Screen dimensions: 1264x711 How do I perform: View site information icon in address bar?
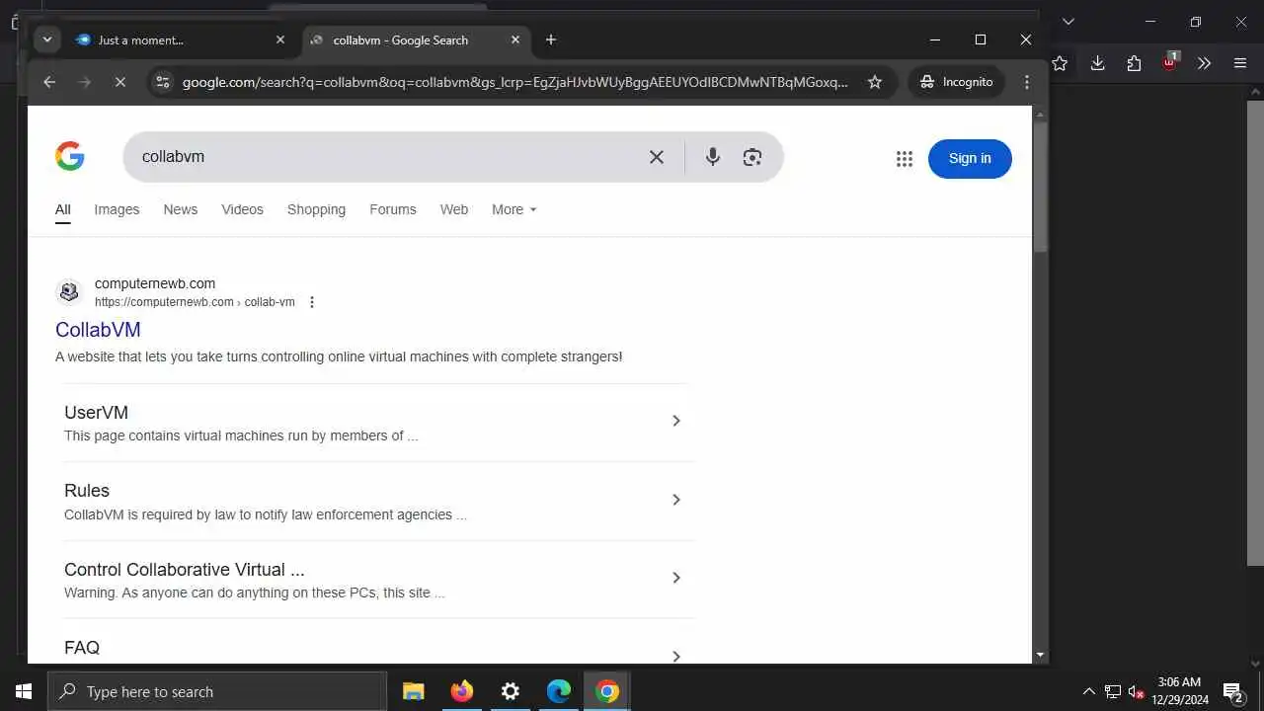(163, 82)
